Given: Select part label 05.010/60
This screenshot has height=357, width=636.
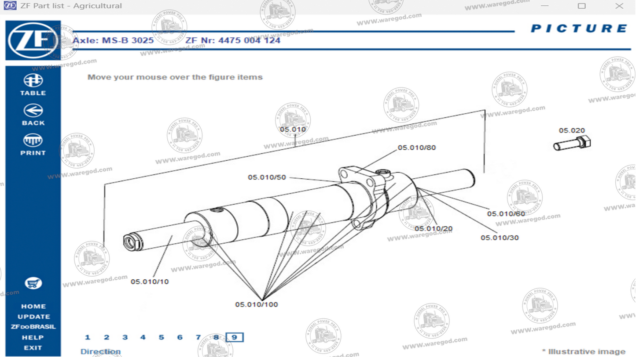Looking at the screenshot, I should 506,214.
